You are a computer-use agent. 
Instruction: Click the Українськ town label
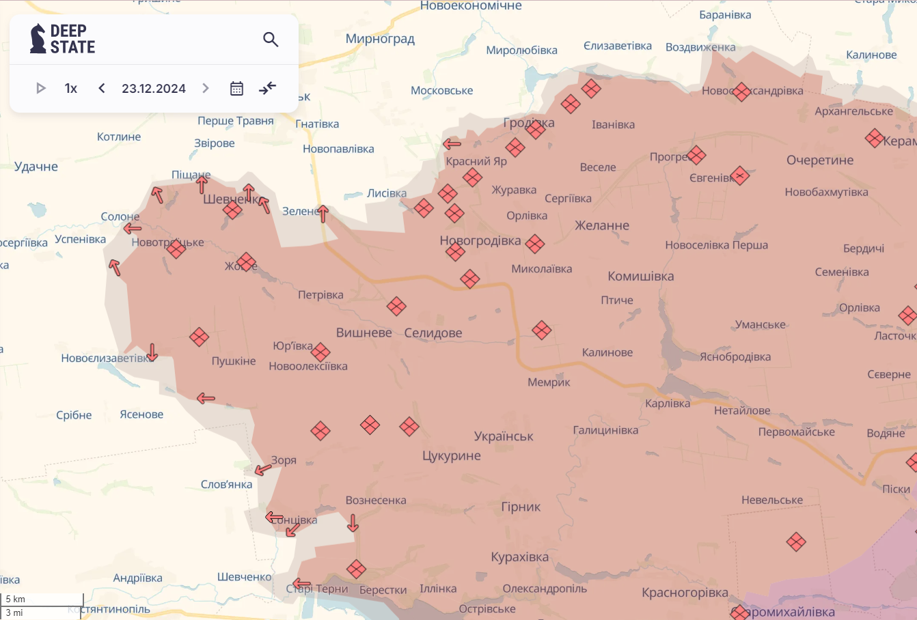click(504, 436)
